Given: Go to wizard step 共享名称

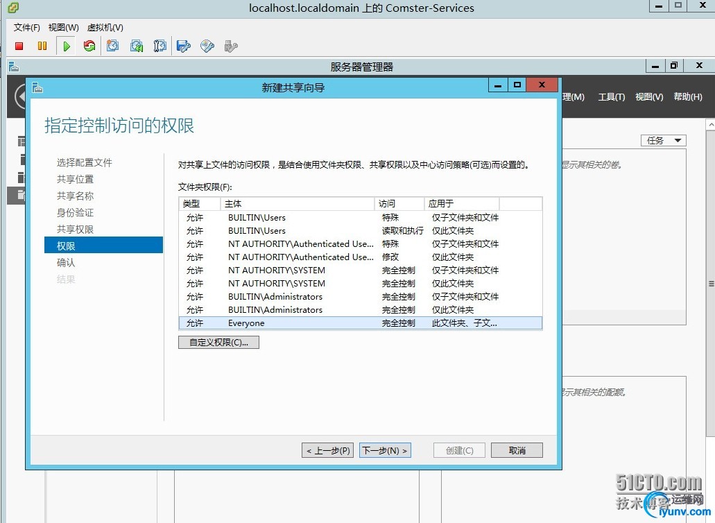Looking at the screenshot, I should 75,196.
